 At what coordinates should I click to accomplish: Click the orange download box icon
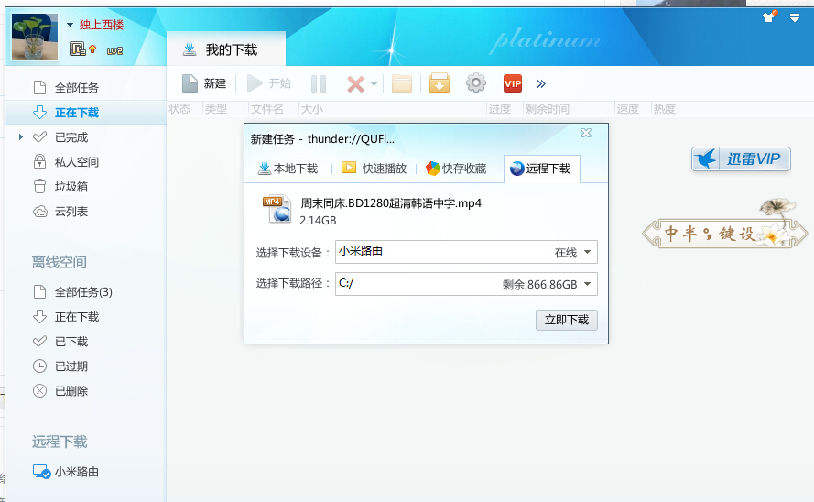(440, 83)
